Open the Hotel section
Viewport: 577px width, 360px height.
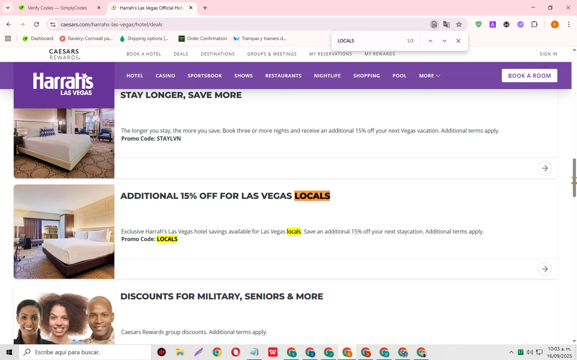(135, 76)
